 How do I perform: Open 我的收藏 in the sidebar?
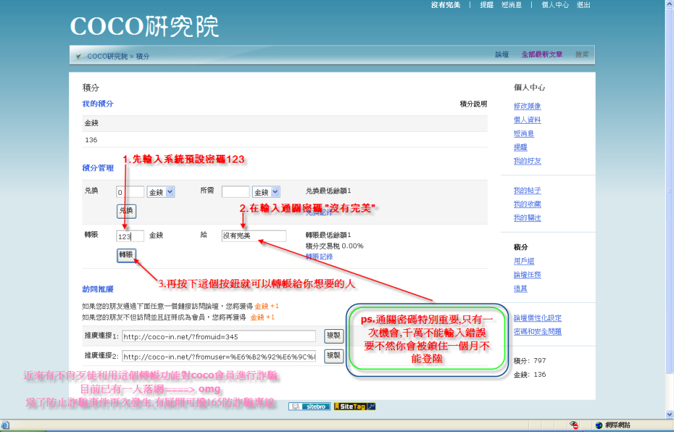point(527,204)
